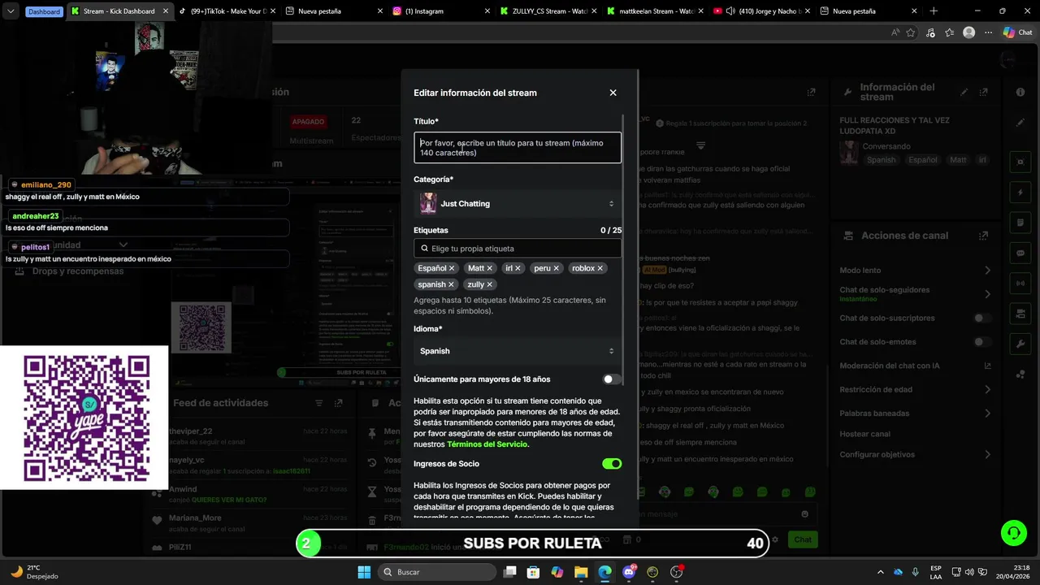Toggle Únicamente para mayores de 18 años
The width and height of the screenshot is (1040, 585).
click(x=612, y=379)
